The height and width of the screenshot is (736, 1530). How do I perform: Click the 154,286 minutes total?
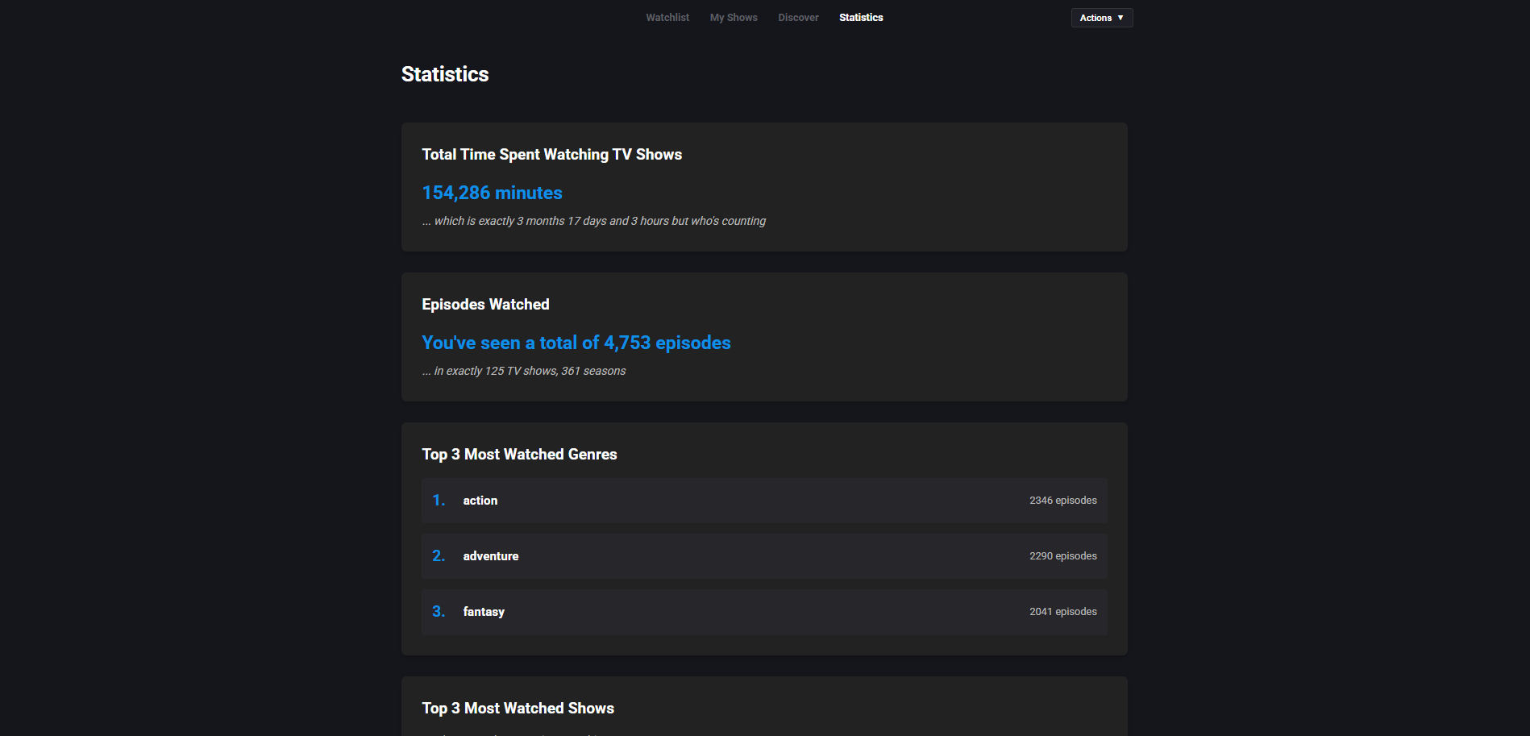click(492, 193)
